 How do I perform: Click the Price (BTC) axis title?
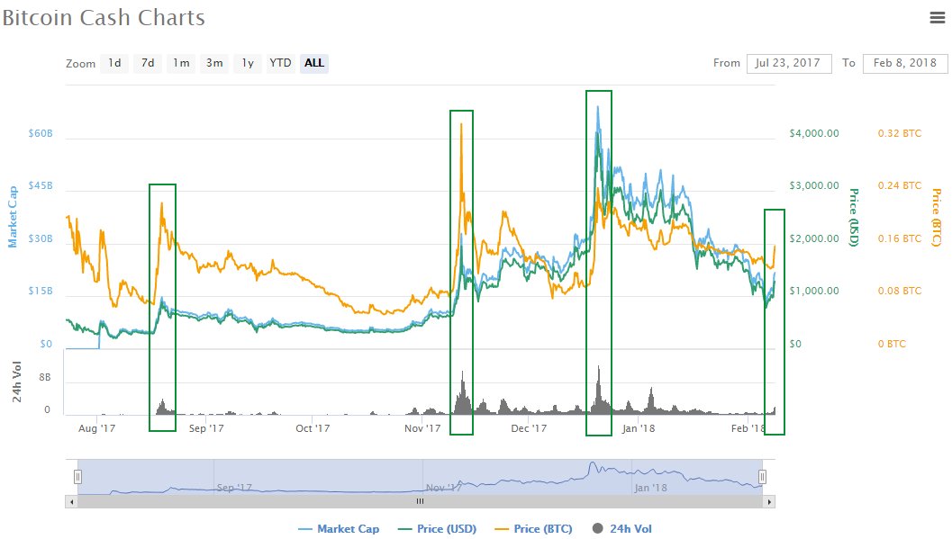(x=937, y=217)
